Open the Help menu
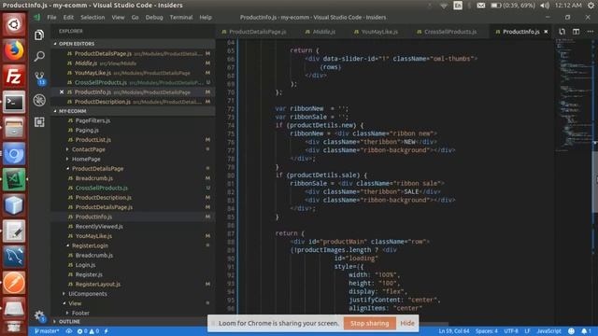This screenshot has height=336, width=598. point(206,17)
